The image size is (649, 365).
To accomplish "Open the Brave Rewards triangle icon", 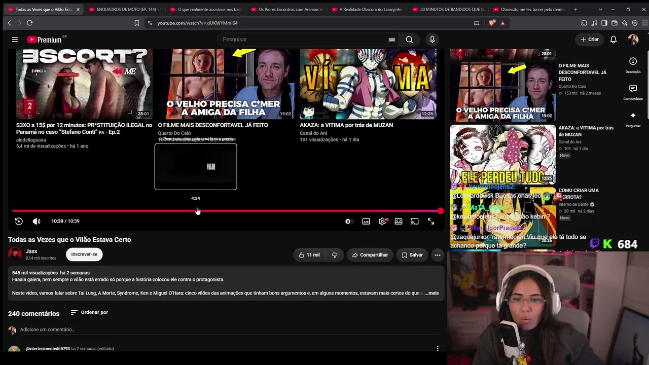I will click(x=502, y=23).
